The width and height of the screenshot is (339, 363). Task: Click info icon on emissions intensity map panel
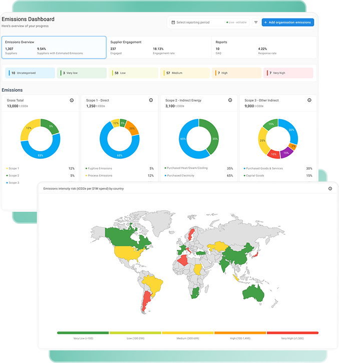tap(330, 189)
